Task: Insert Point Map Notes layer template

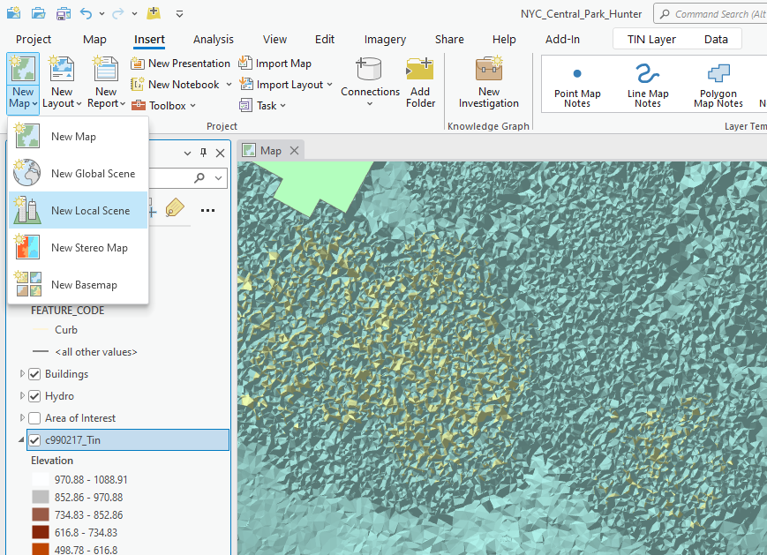Action: click(577, 85)
